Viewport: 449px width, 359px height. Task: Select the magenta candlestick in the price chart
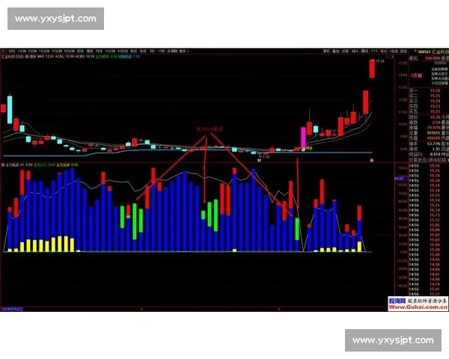(303, 137)
